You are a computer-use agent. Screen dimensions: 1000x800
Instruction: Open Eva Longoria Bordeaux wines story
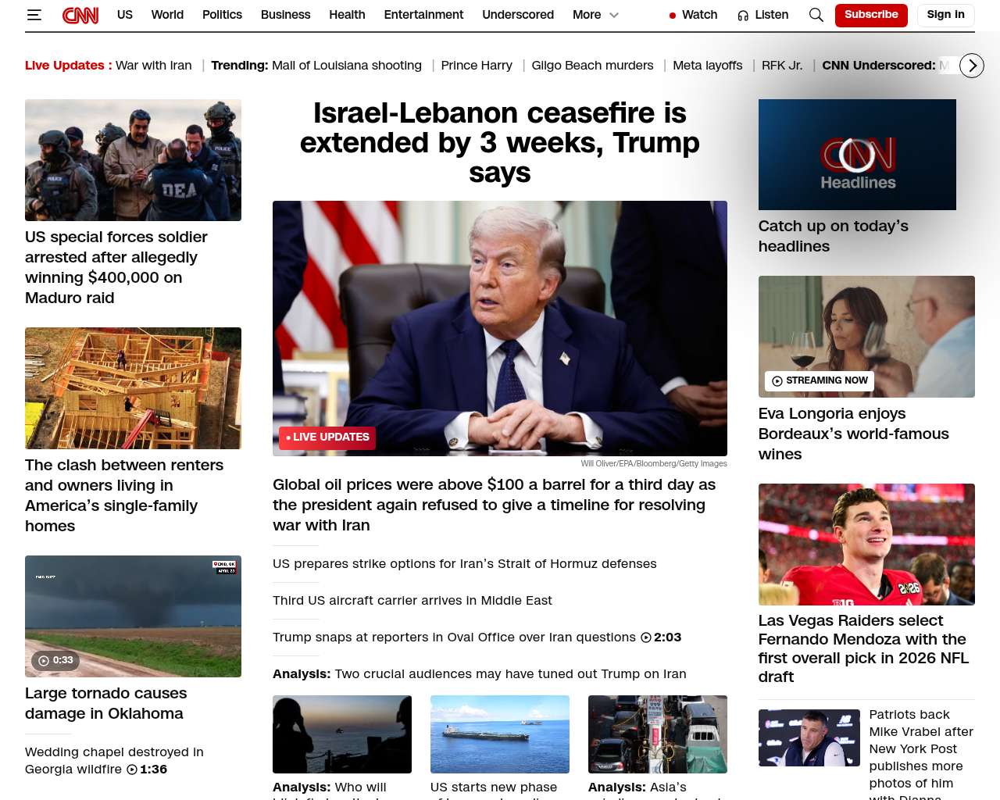[854, 434]
